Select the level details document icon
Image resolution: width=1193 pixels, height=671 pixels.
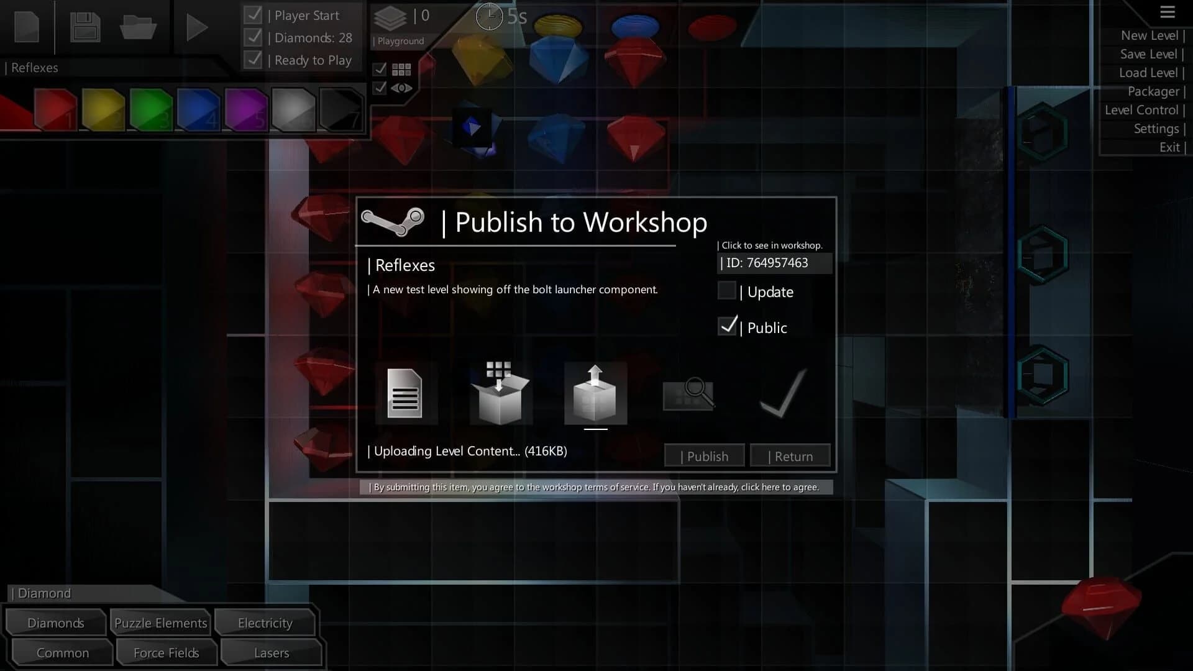click(406, 394)
